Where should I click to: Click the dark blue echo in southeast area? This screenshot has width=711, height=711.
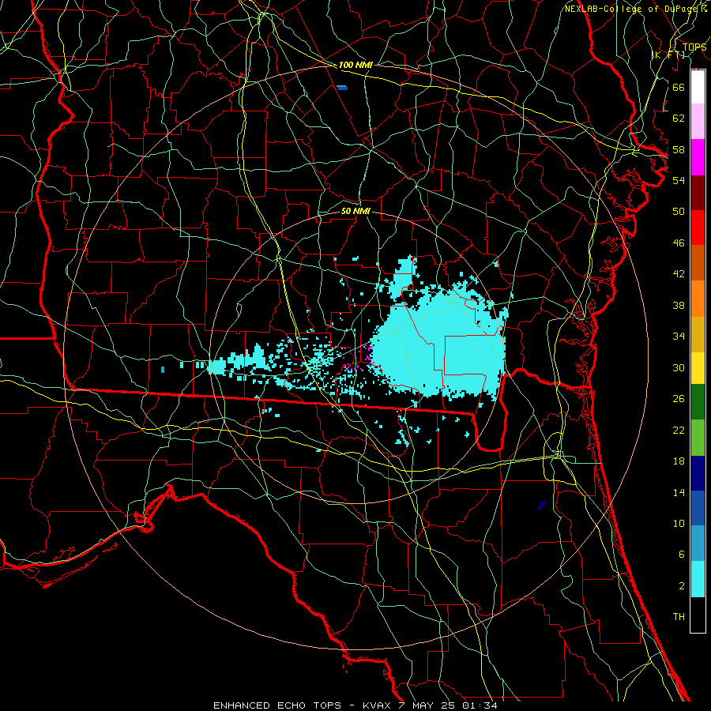coord(542,505)
